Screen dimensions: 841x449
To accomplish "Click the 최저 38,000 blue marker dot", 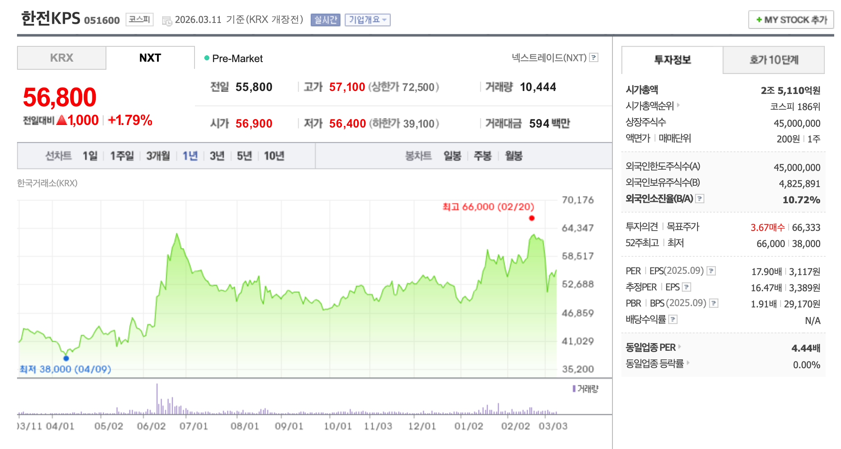I will click(66, 358).
